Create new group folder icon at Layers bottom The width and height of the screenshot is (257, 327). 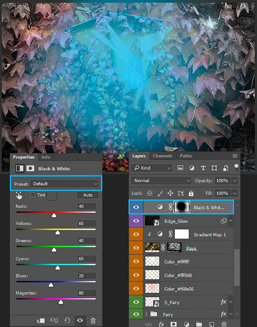point(199,324)
